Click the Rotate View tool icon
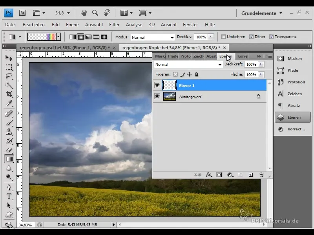Image resolution: width=314 pixels, height=235 pixels. [x=107, y=13]
